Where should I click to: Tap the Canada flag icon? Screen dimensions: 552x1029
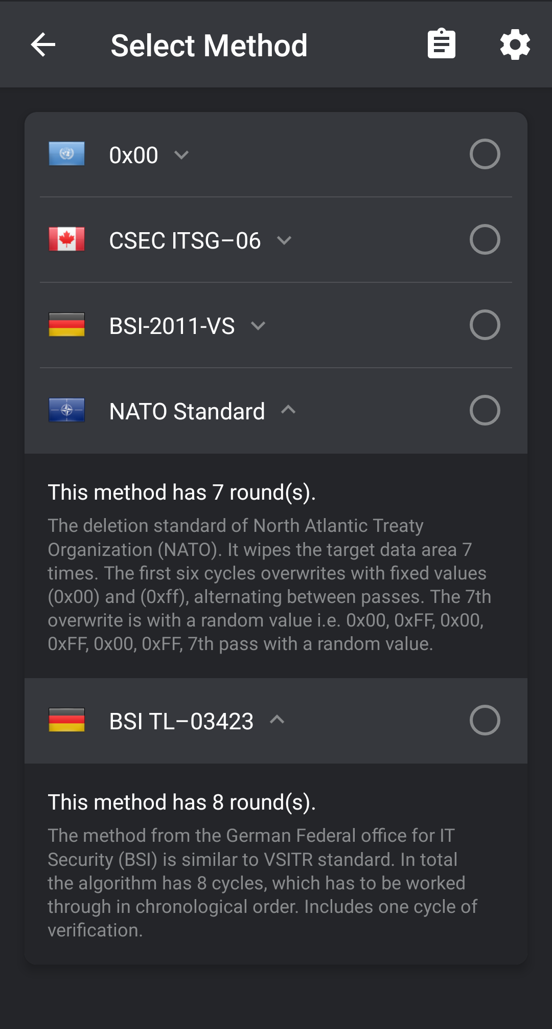click(x=66, y=239)
